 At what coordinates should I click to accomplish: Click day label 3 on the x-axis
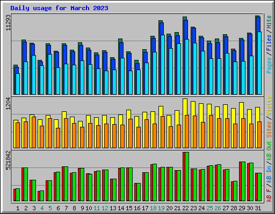34,208
